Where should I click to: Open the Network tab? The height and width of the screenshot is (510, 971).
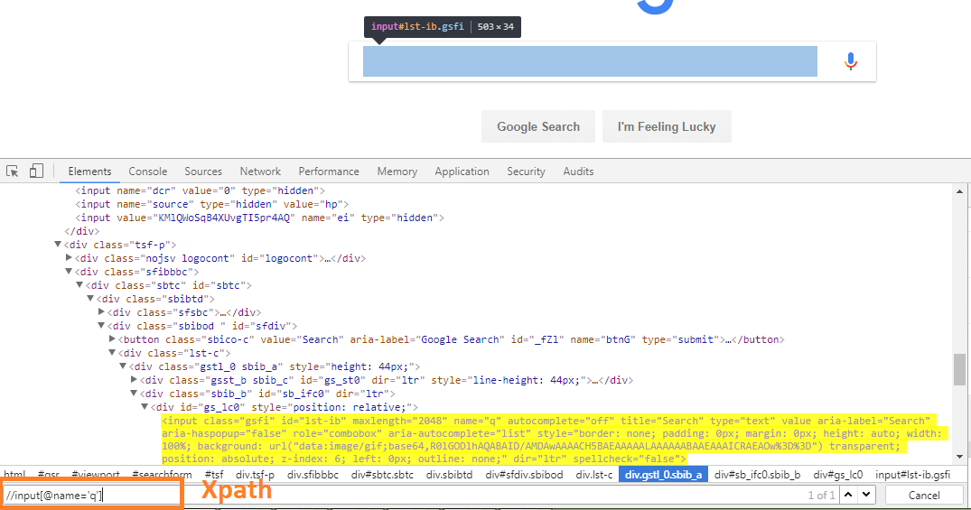coord(260,172)
